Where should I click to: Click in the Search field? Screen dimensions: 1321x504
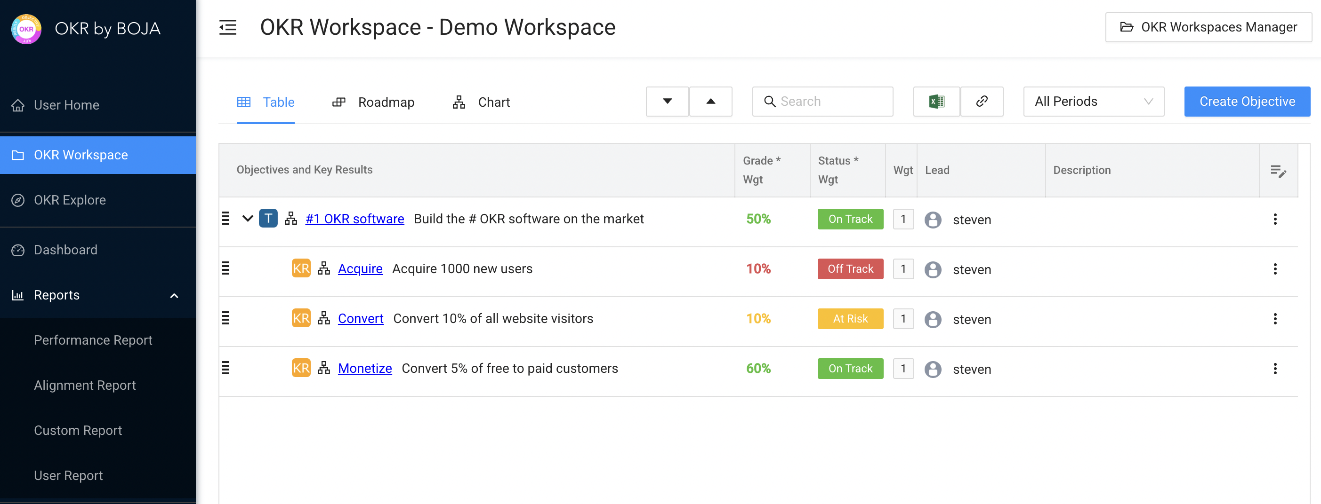822,102
